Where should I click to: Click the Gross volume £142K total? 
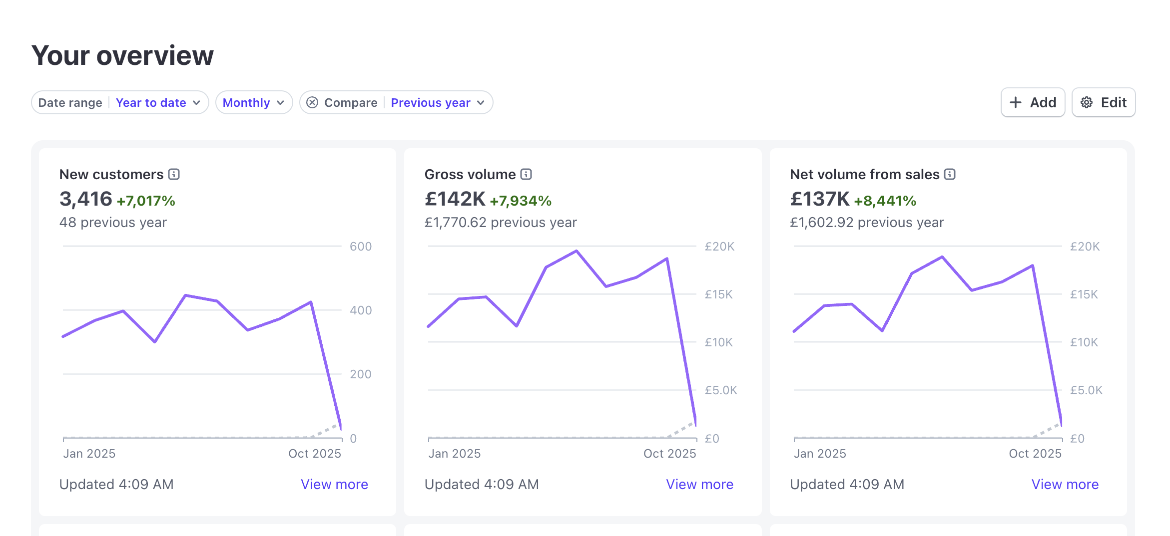tap(455, 199)
